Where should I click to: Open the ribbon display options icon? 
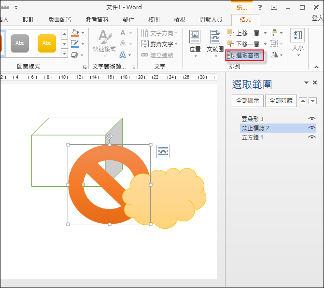pyautogui.click(x=274, y=8)
